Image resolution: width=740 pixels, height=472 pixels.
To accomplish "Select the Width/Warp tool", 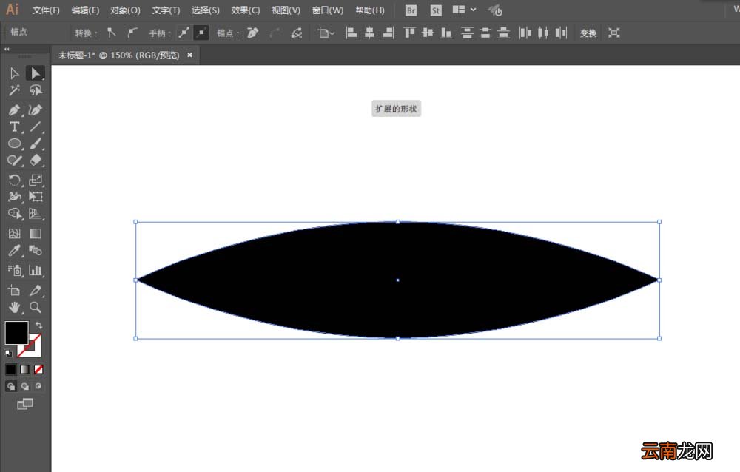I will (x=15, y=196).
